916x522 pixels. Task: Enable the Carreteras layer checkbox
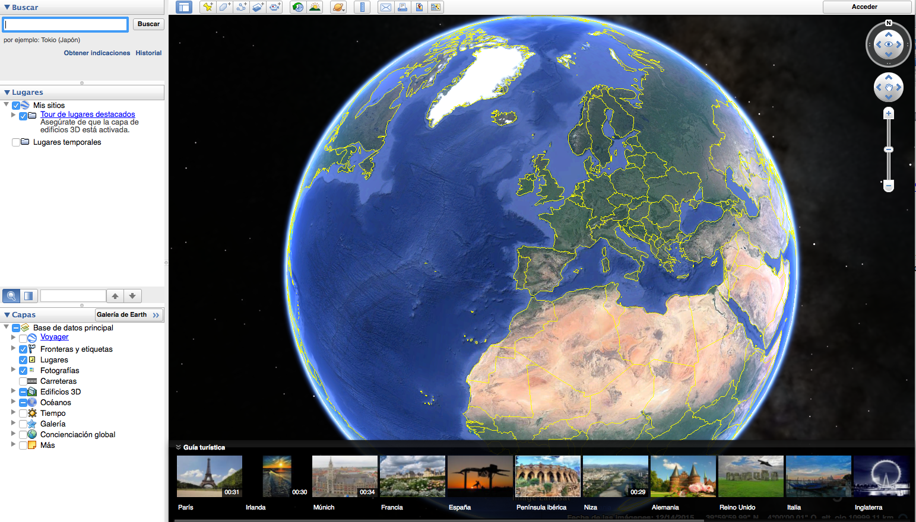(x=23, y=381)
